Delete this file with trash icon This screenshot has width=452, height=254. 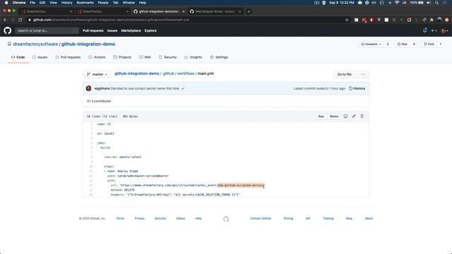[x=362, y=116]
